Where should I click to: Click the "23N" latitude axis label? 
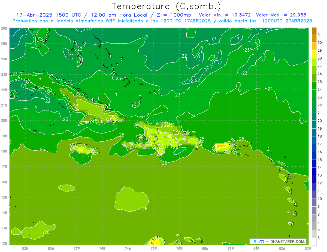(x=4, y=74)
